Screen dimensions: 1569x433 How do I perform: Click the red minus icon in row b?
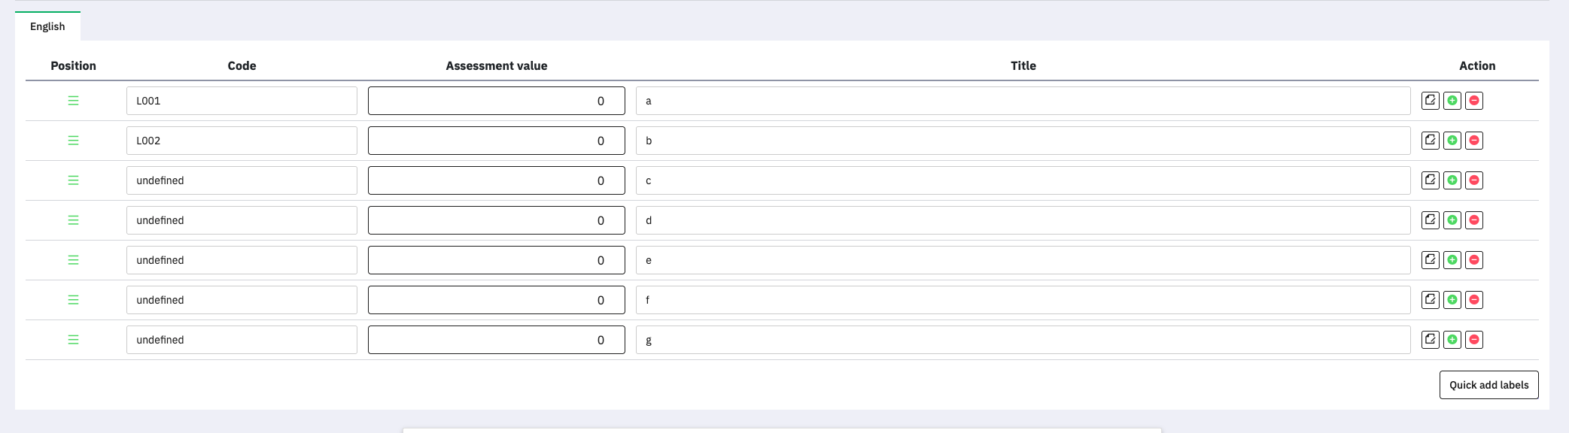coord(1474,141)
